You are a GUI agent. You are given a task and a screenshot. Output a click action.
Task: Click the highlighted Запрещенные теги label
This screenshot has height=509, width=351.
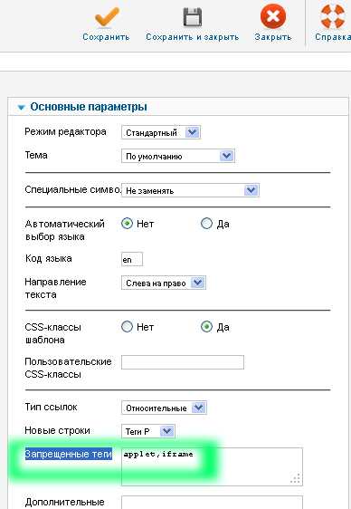point(69,454)
